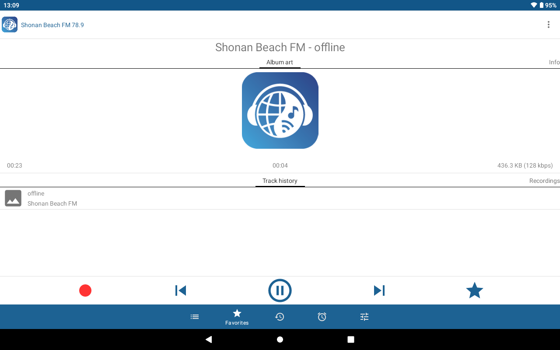
Task: Click 'Shonan Beach FM' artist text in history
Action: tap(52, 203)
